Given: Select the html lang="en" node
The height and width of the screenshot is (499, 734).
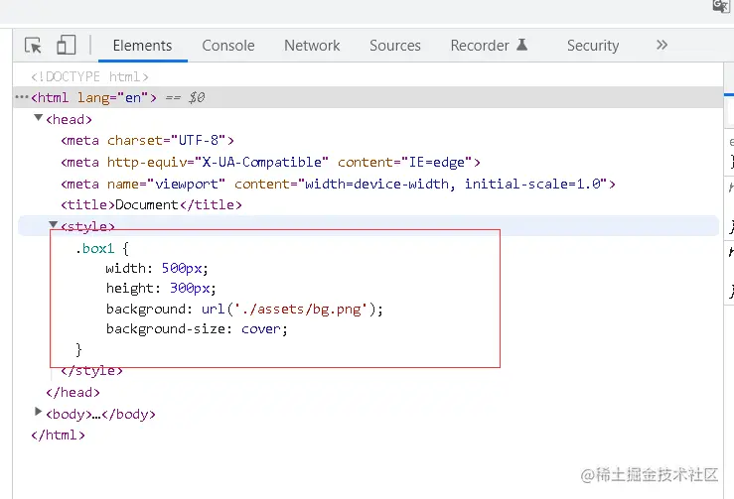Looking at the screenshot, I should (x=93, y=97).
